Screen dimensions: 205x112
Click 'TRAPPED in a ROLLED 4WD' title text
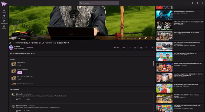tap(186, 96)
